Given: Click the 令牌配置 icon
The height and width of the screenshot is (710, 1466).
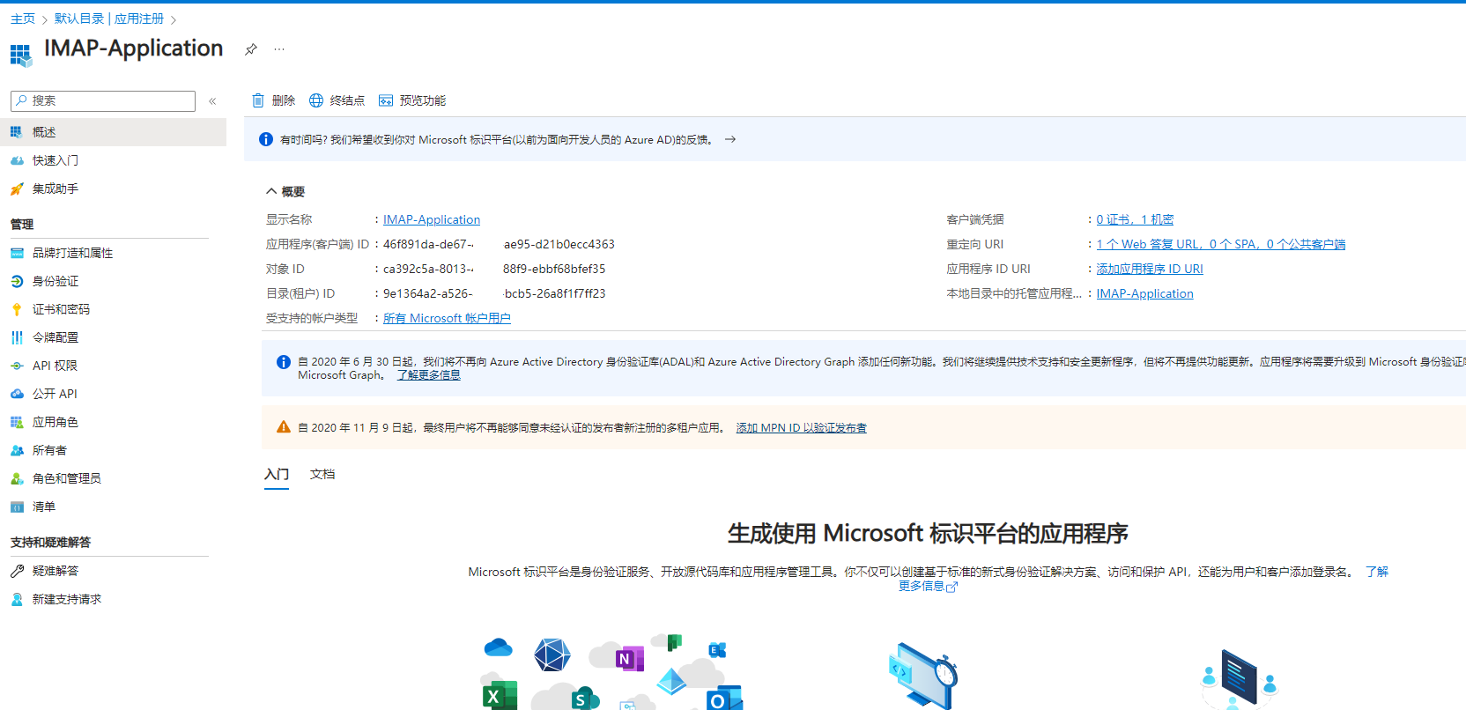Looking at the screenshot, I should [17, 337].
